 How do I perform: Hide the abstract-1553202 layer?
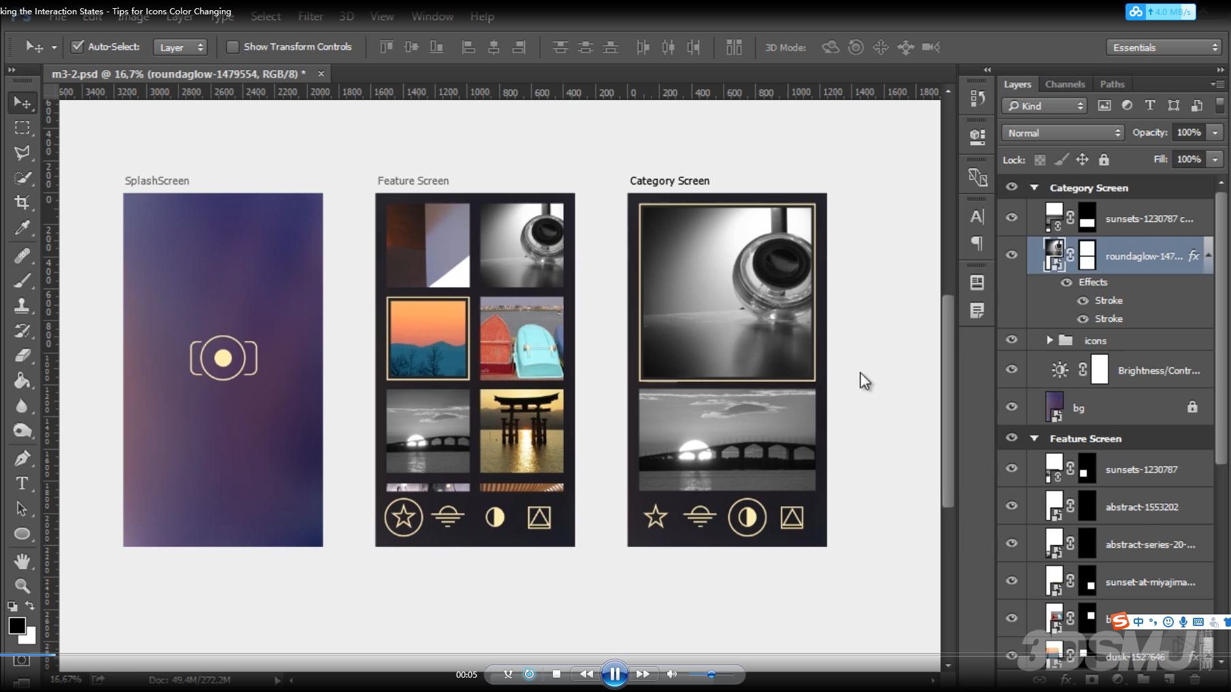pyautogui.click(x=1012, y=506)
